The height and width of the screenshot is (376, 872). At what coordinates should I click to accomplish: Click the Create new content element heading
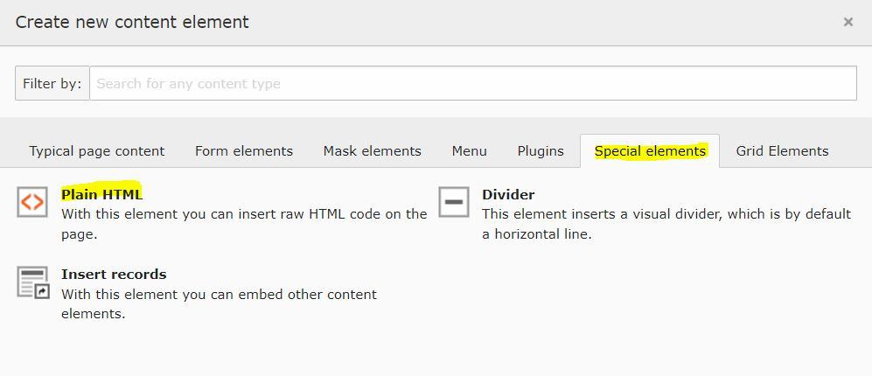pos(132,23)
